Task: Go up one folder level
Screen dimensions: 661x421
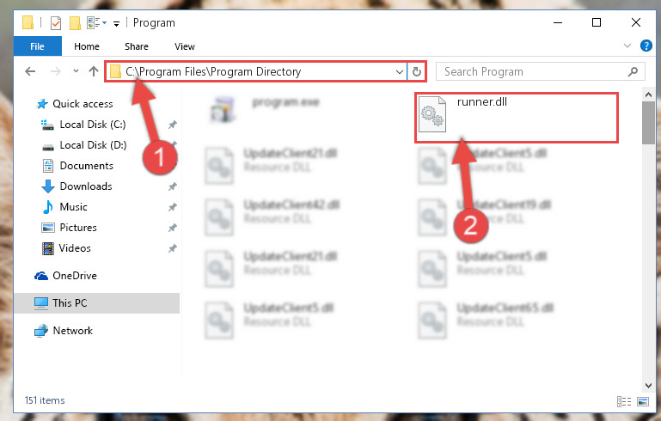Action: tap(94, 71)
